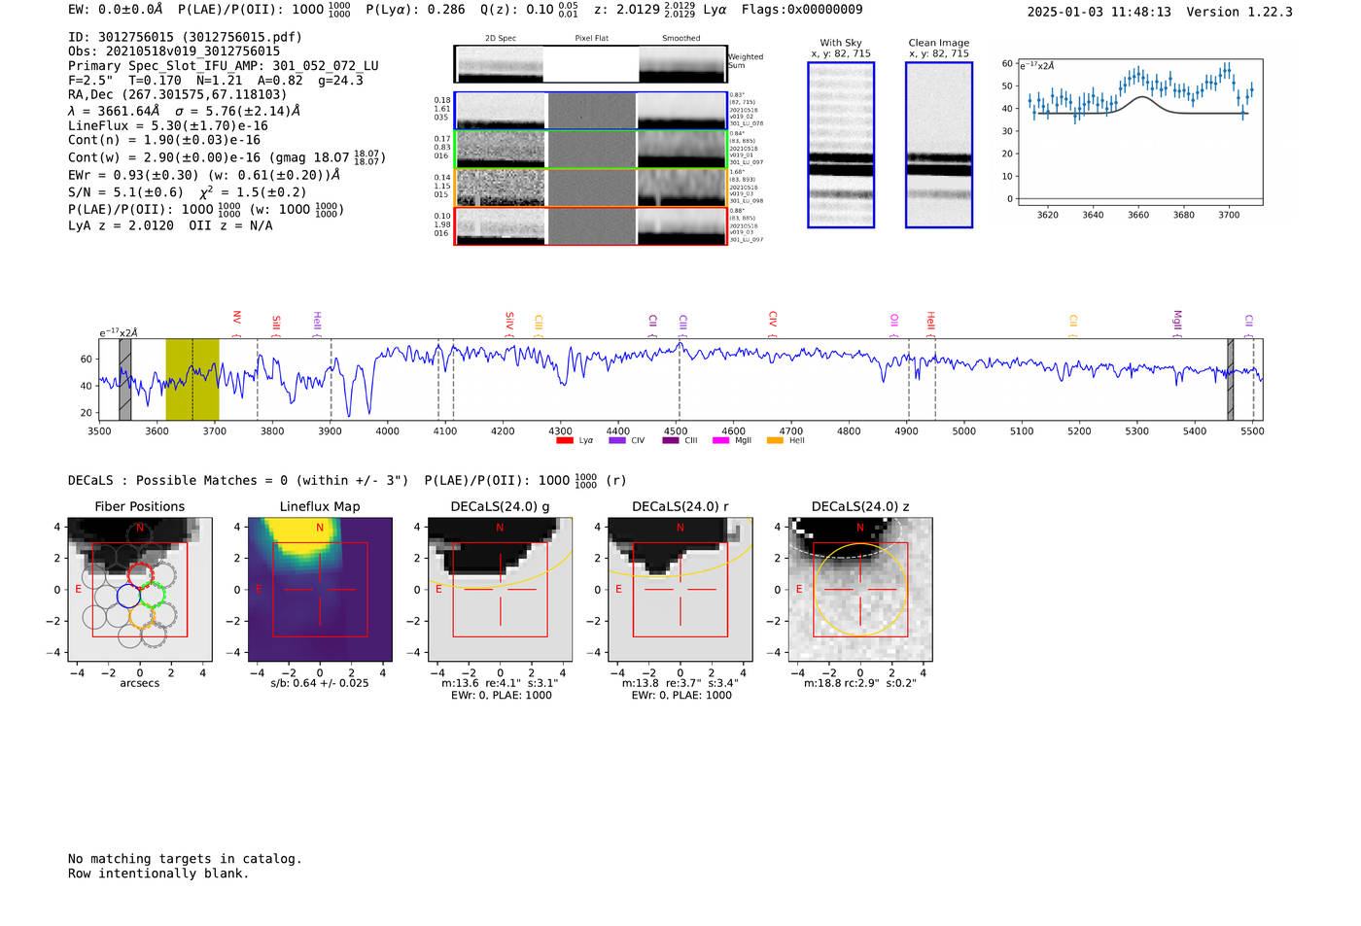Viewport: 1361px width, 926px height.
Task: Click the Pixel Flat column header
Action: point(592,38)
